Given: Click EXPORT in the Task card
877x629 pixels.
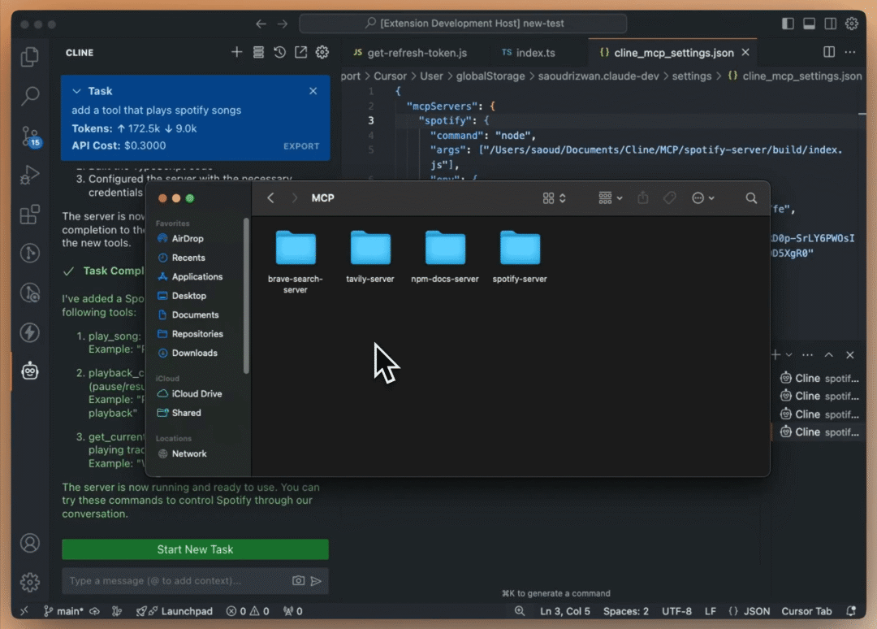Looking at the screenshot, I should (301, 146).
